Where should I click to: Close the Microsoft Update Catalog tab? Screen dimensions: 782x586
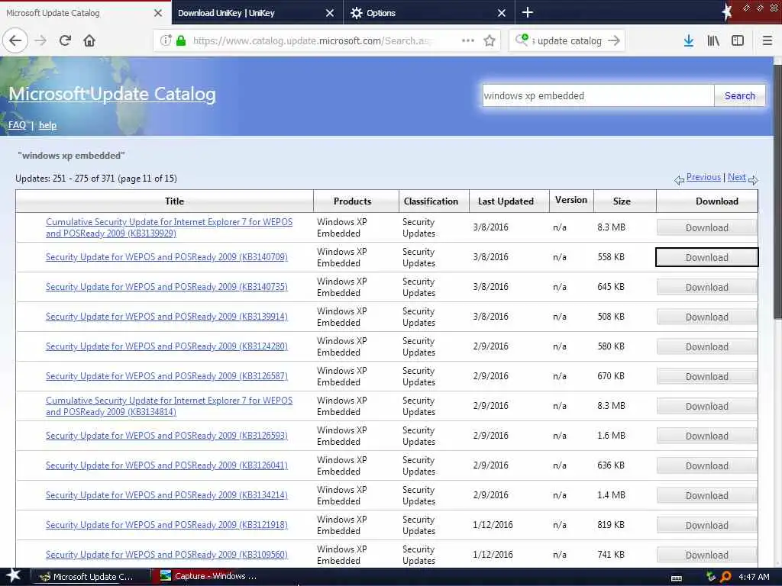[158, 13]
